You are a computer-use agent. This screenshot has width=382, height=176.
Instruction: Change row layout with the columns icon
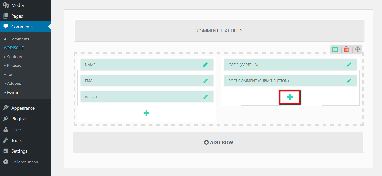pos(335,49)
